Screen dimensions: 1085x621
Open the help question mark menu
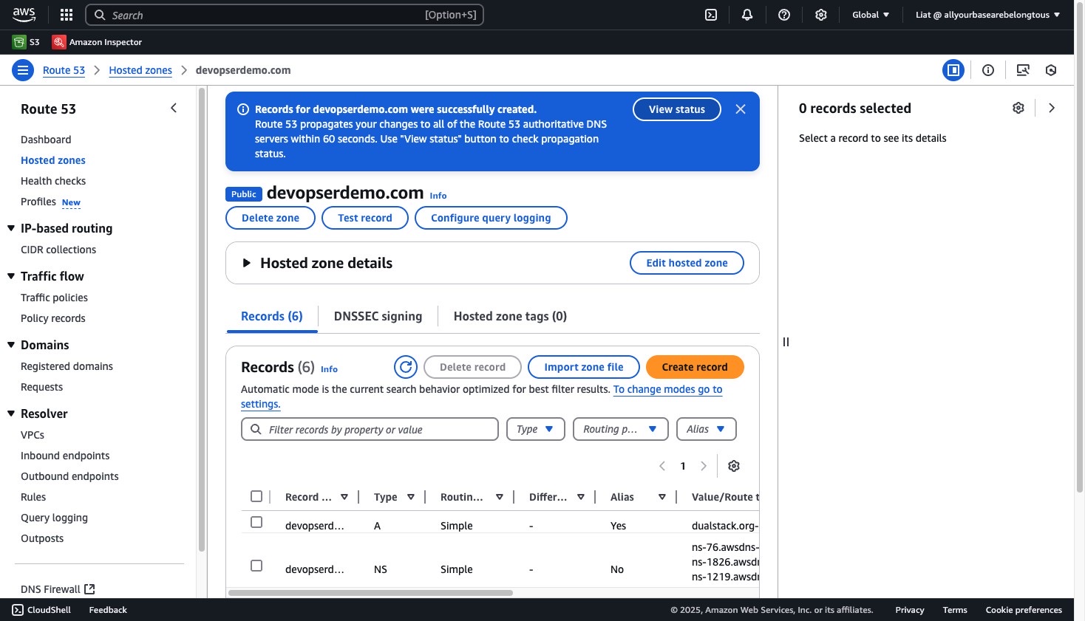(784, 15)
